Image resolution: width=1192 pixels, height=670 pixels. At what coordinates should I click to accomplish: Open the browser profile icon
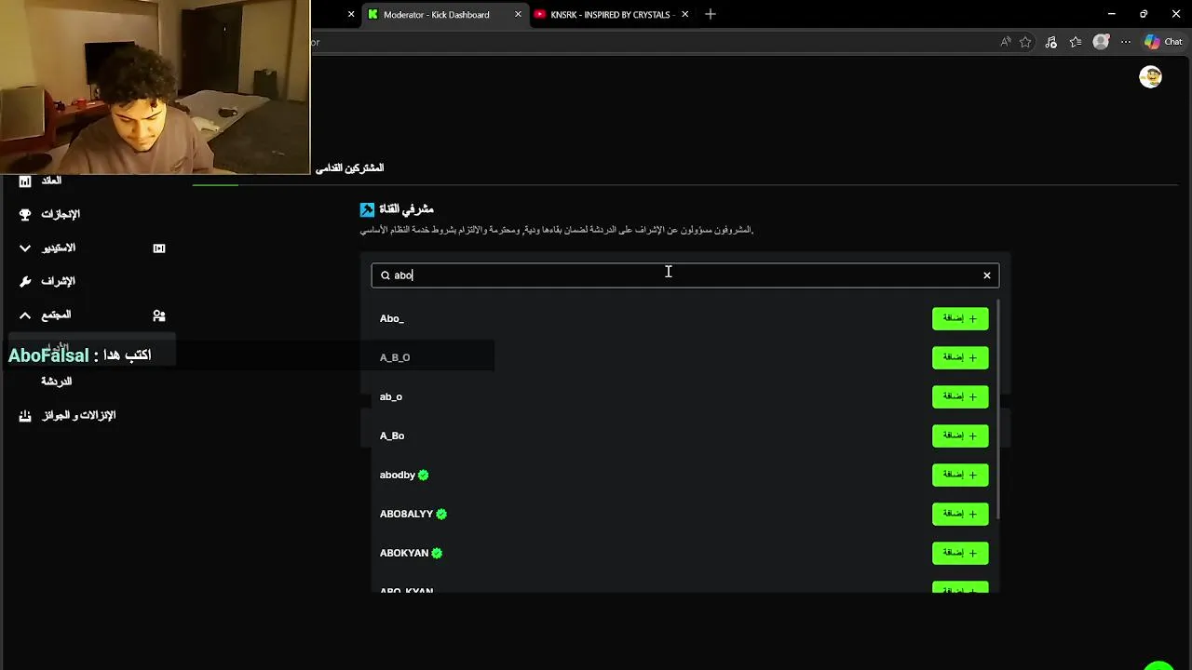click(x=1101, y=42)
